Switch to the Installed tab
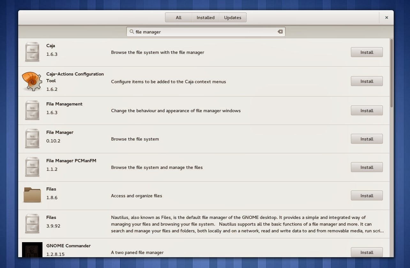410x268 pixels. (206, 18)
